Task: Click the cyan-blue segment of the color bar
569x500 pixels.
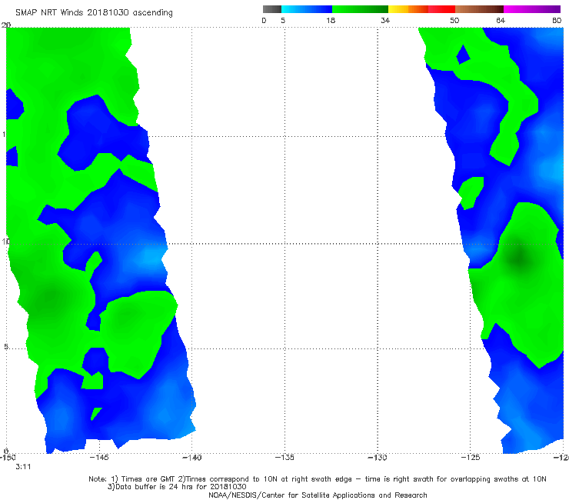Action: point(307,9)
